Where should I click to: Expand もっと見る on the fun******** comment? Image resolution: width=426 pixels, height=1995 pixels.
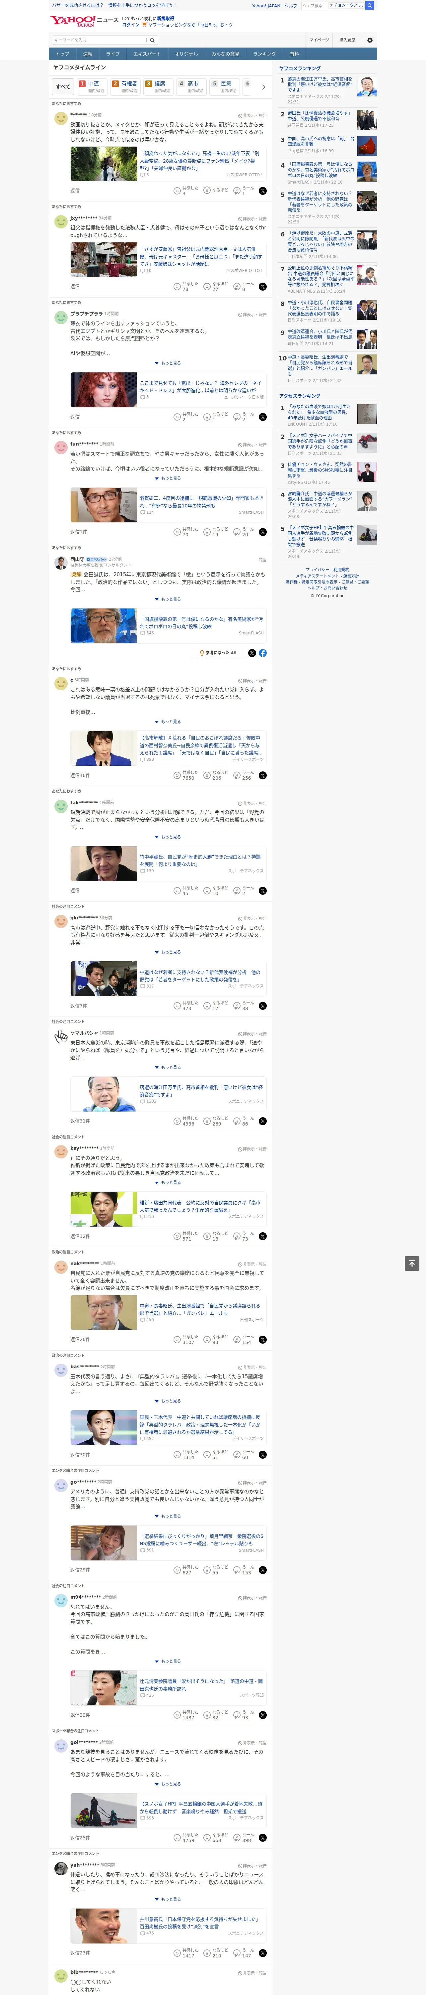click(168, 478)
